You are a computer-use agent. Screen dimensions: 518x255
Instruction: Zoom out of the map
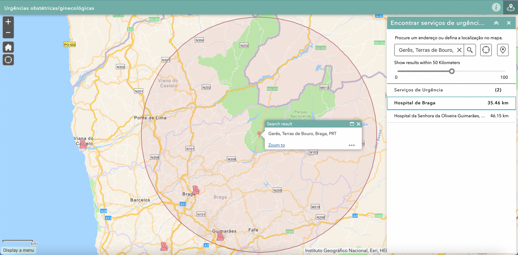(x=8, y=33)
